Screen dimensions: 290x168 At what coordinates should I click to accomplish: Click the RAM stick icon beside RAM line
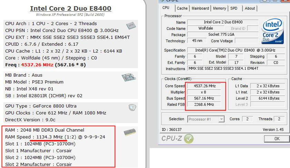[x=130, y=132]
